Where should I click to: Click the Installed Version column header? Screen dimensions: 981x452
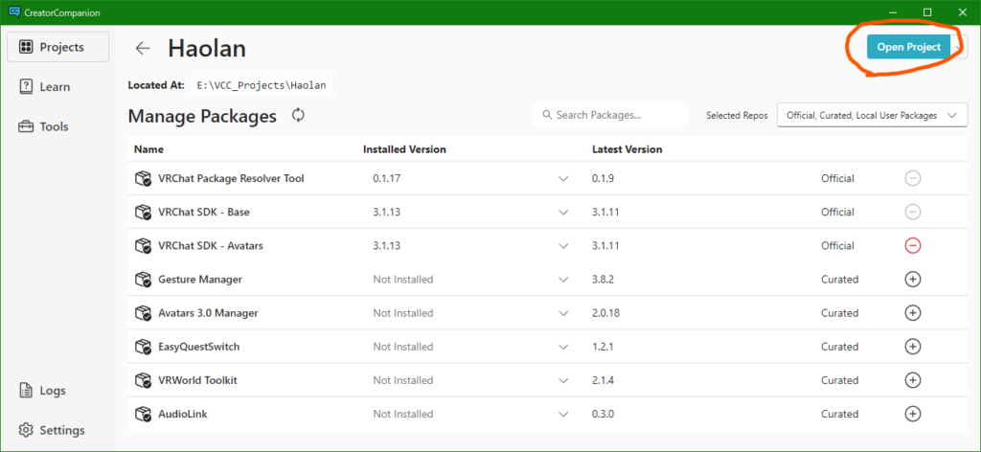click(x=405, y=149)
